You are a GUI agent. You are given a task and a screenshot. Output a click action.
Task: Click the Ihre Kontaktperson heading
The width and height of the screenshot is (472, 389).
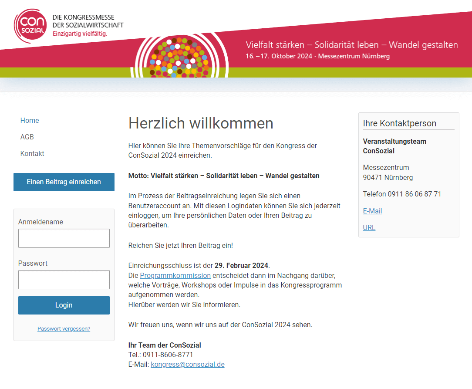pos(399,123)
